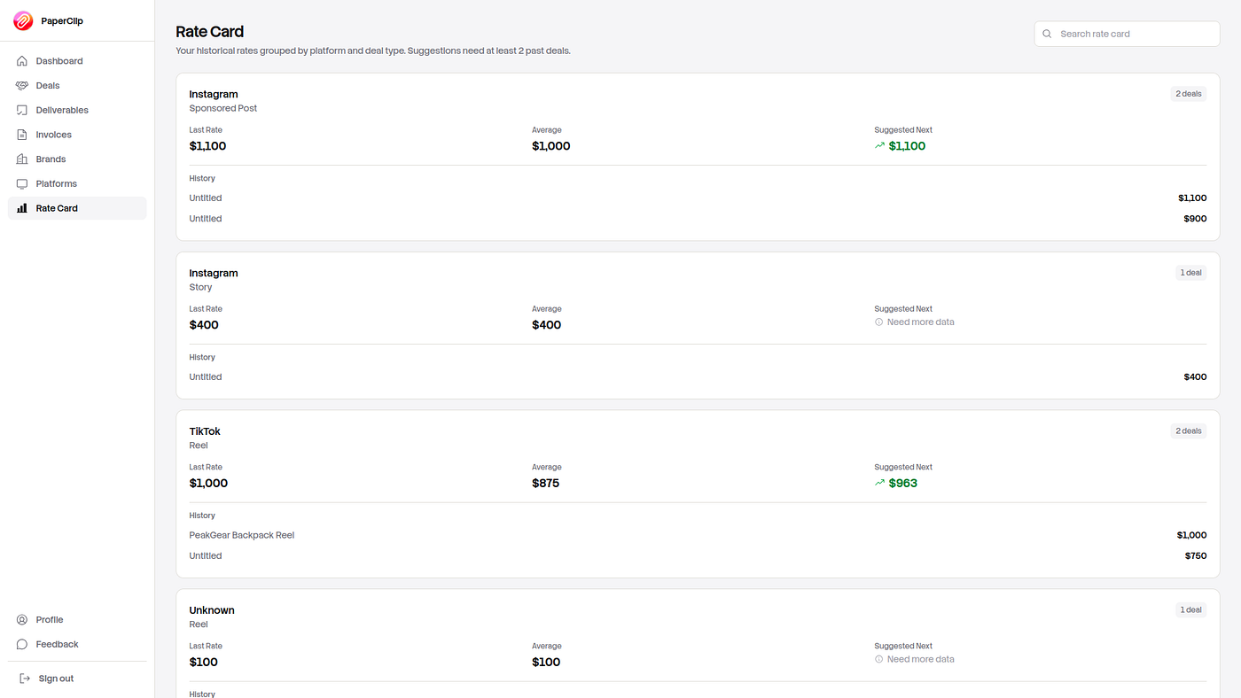The width and height of the screenshot is (1241, 698).
Task: Click the trend arrow beside $1,100 suggestion
Action: coord(880,146)
